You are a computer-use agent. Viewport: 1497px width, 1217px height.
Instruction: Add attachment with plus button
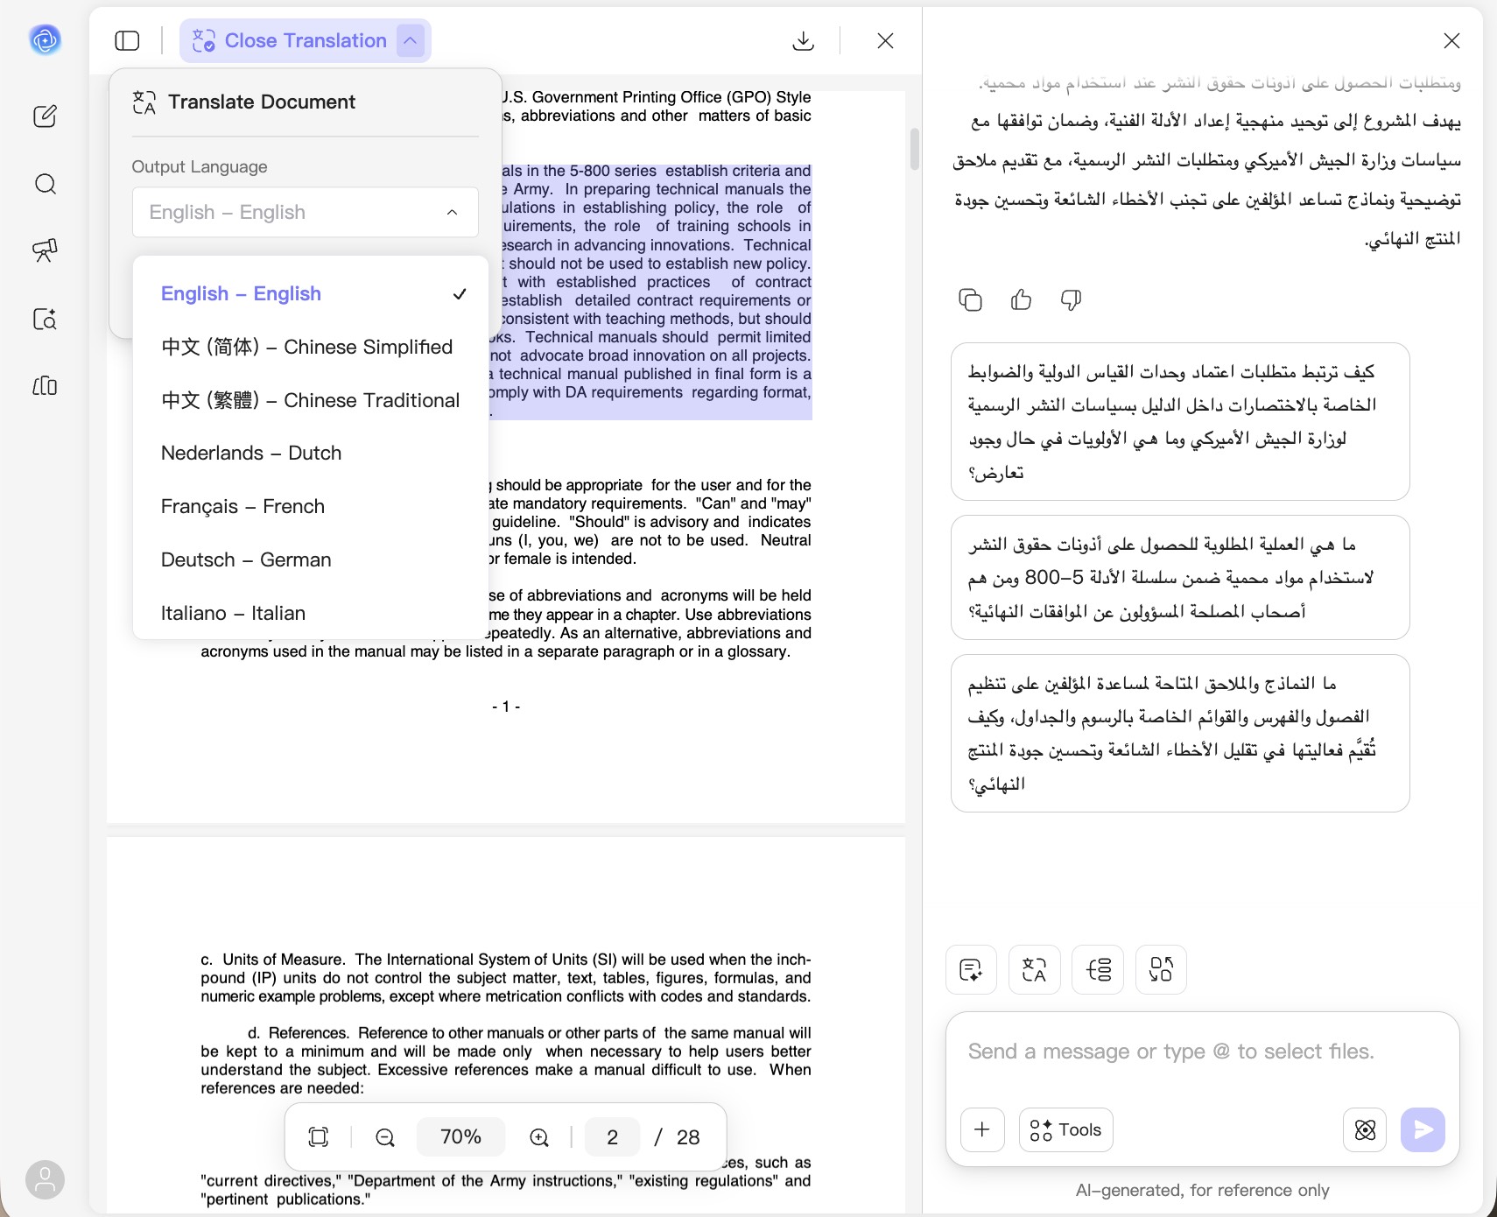coord(982,1129)
